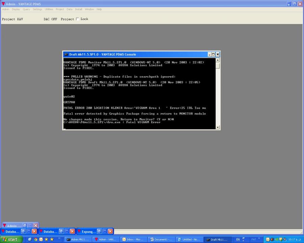
Task: Launch Internet Explorer from Quick Launch
Action: (x=30, y=240)
